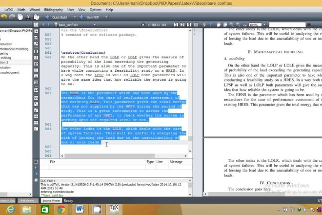Viewport: 322px width, 215px height.
Task: Click the Cut scissors icon
Action: tap(28, 17)
